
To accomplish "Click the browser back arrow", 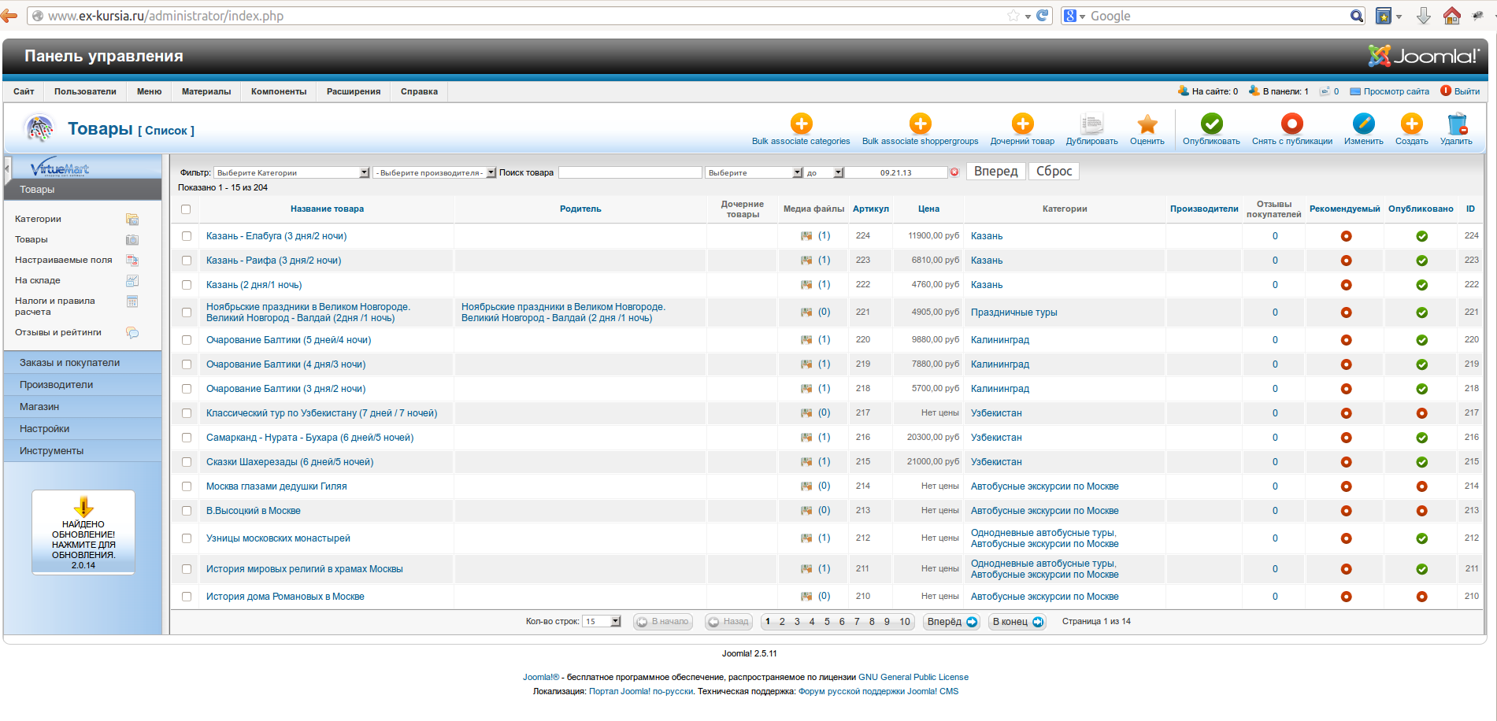I will [x=9, y=16].
